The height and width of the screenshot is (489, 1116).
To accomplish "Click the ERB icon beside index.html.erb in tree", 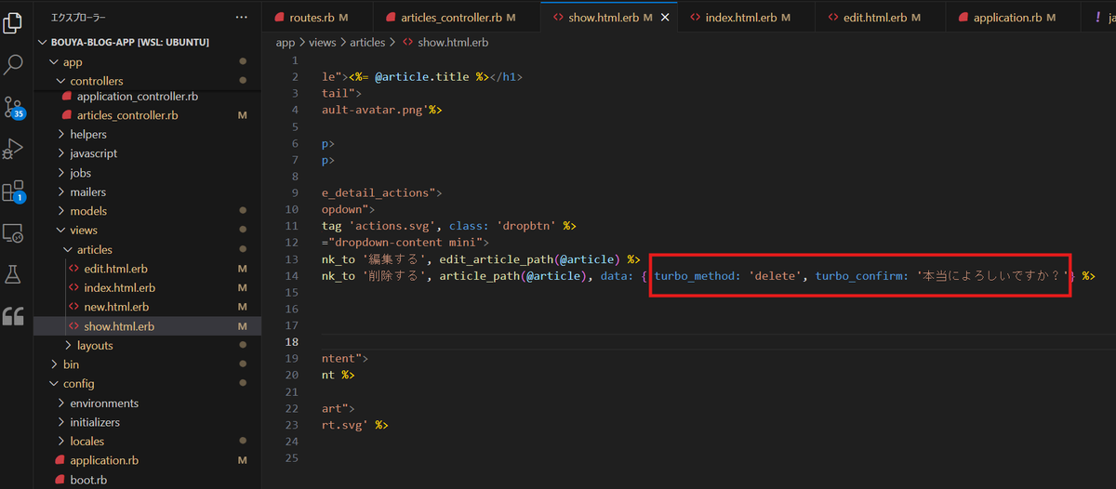I will point(75,287).
